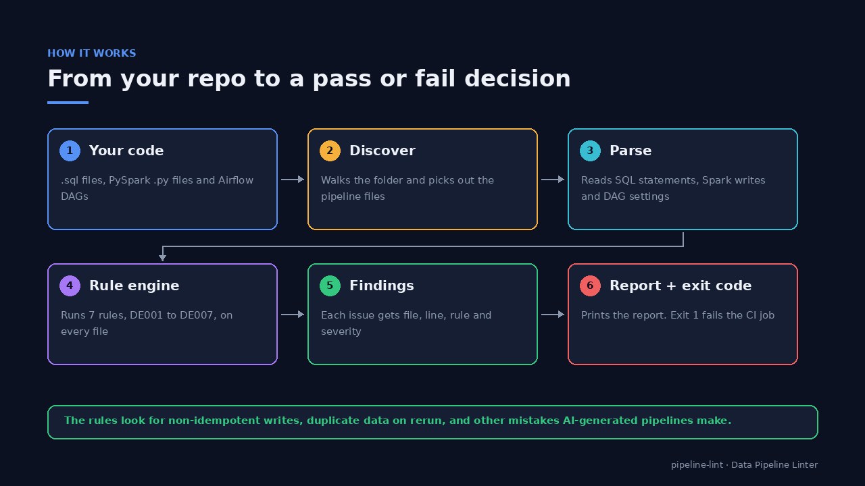Select the Rule engine heading
This screenshot has height=486, width=865.
pyautogui.click(x=134, y=286)
